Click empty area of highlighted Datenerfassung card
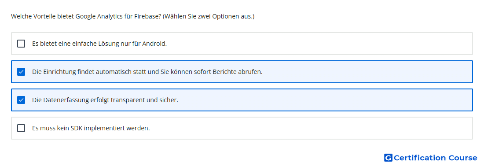 [x=324, y=100]
